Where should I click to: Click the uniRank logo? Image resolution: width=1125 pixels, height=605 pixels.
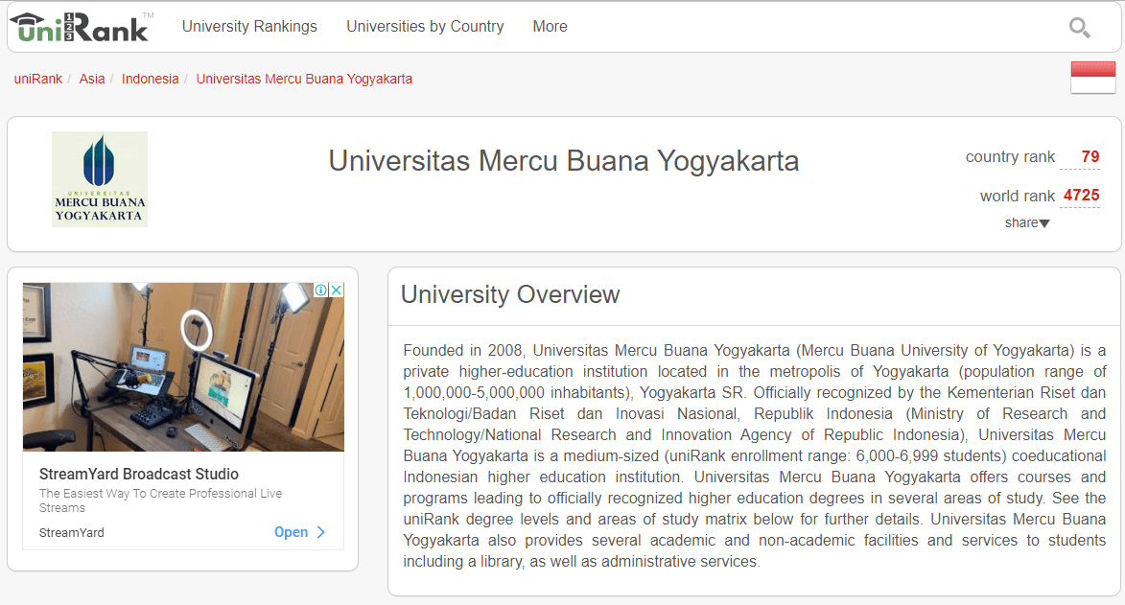tap(82, 27)
